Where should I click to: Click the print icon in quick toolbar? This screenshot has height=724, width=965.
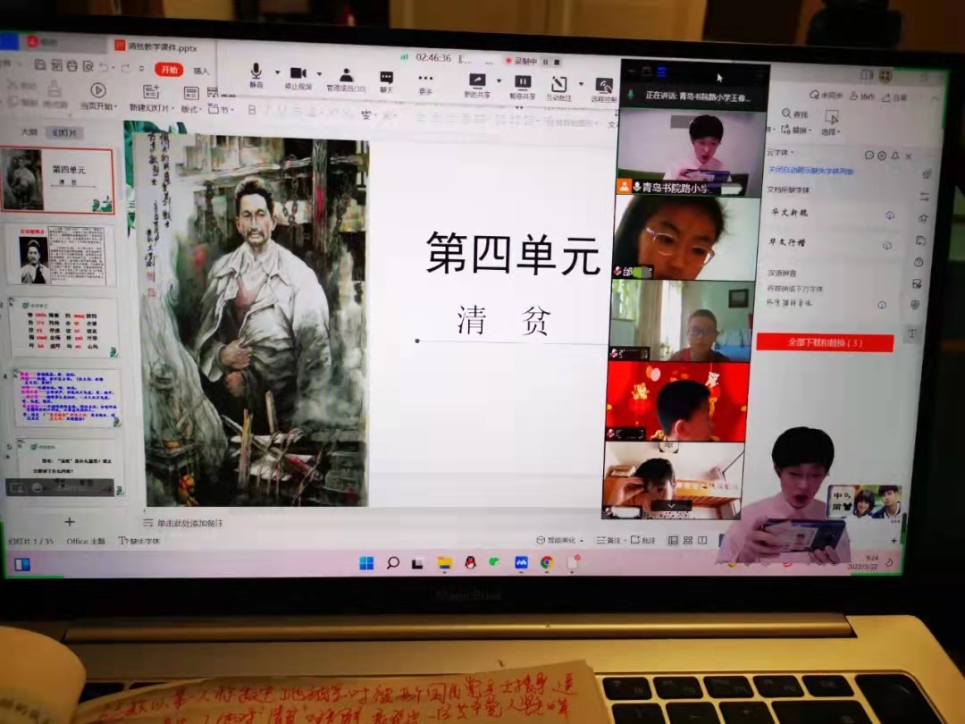72,66
